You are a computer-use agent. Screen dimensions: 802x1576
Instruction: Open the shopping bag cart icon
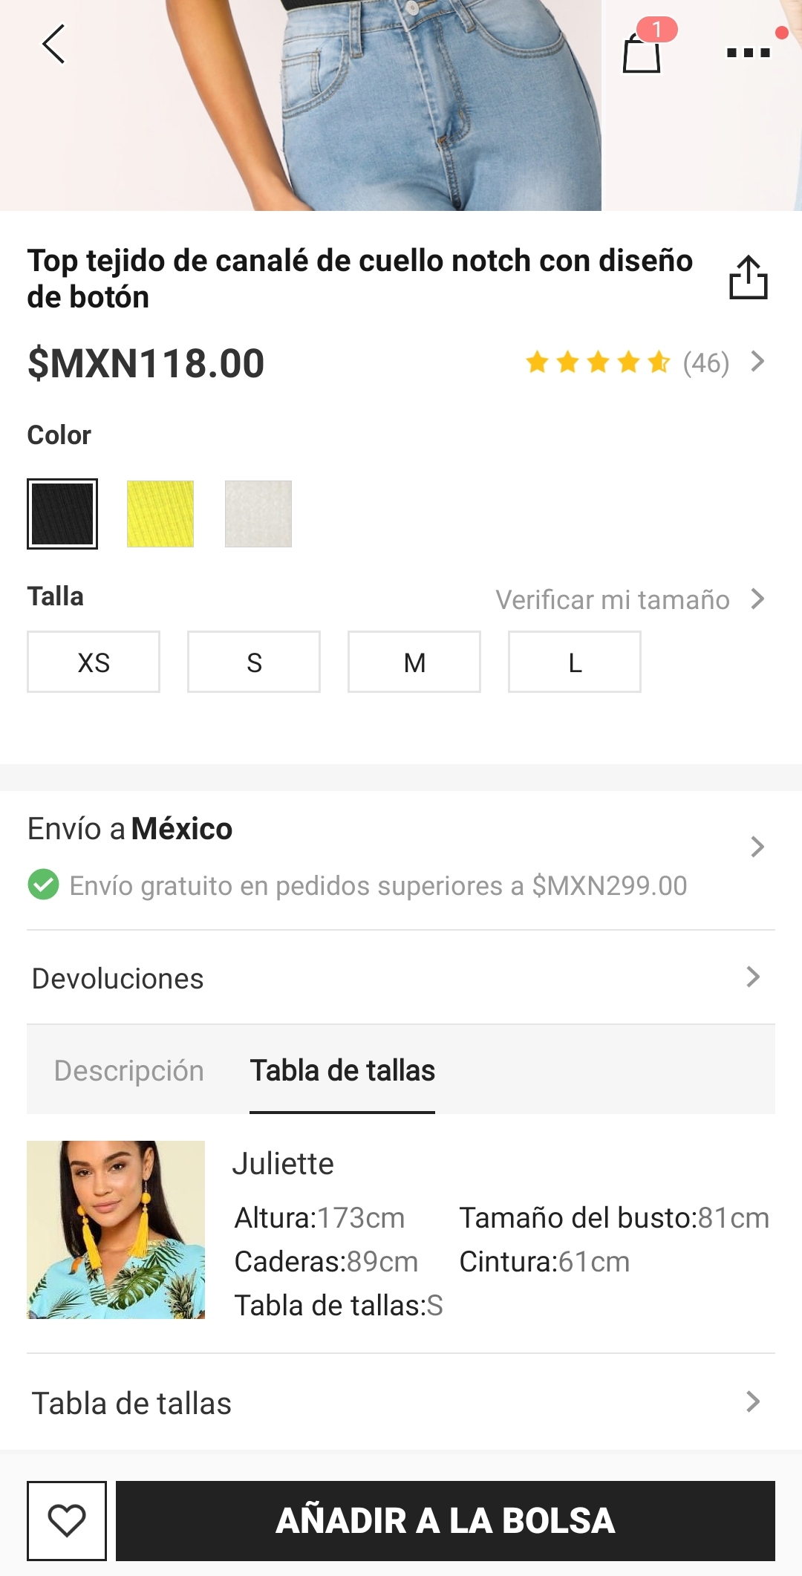642,52
